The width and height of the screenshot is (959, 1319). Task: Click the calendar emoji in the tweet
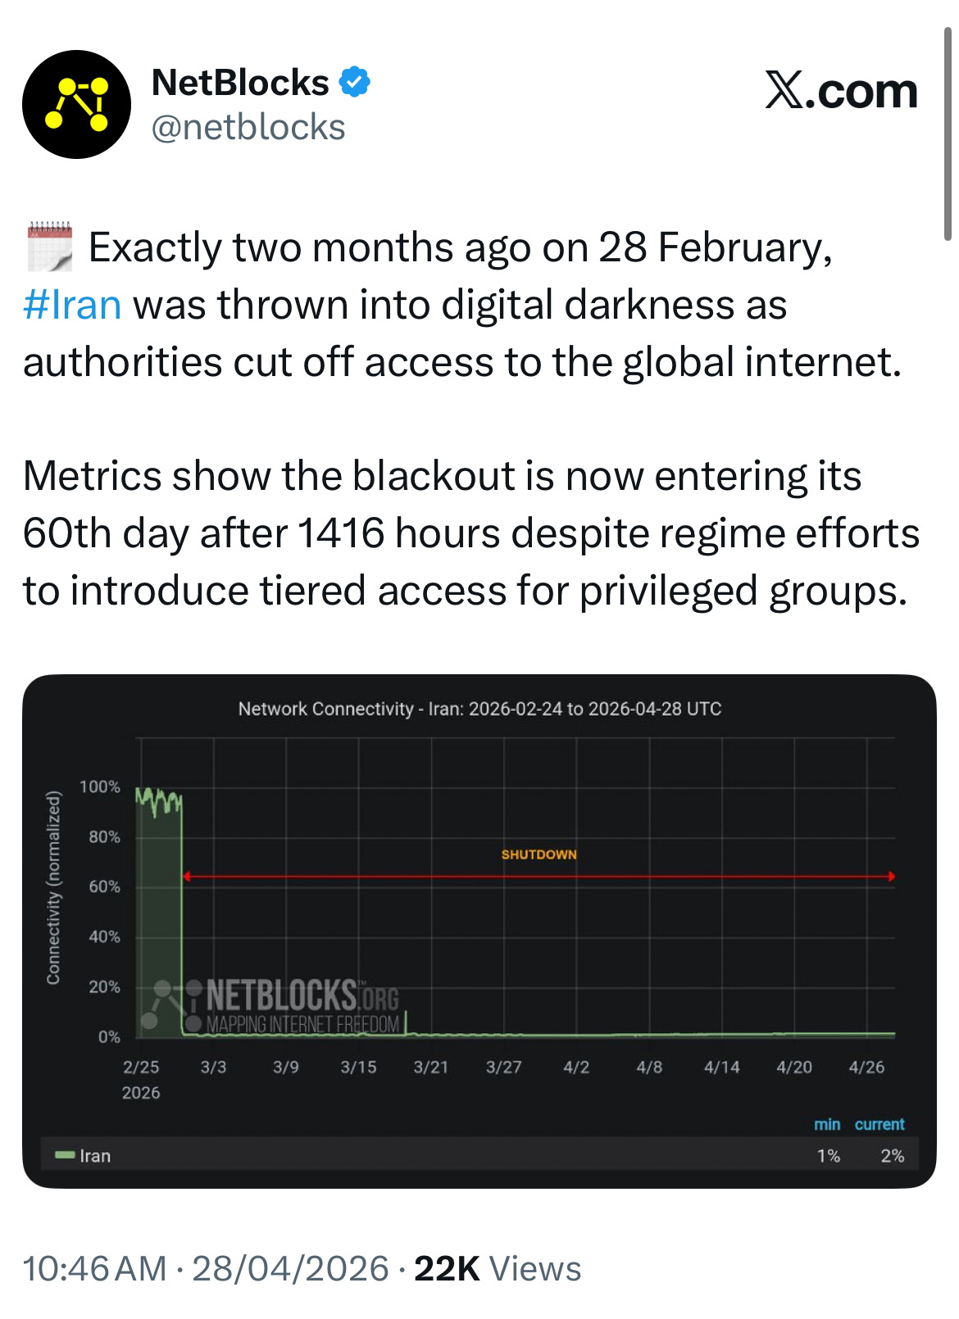point(49,246)
